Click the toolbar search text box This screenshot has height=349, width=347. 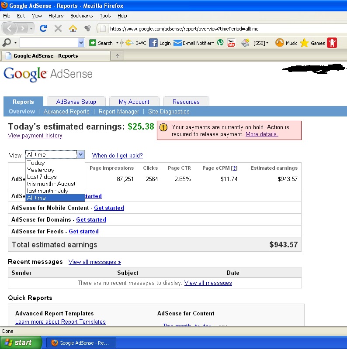coord(49,43)
